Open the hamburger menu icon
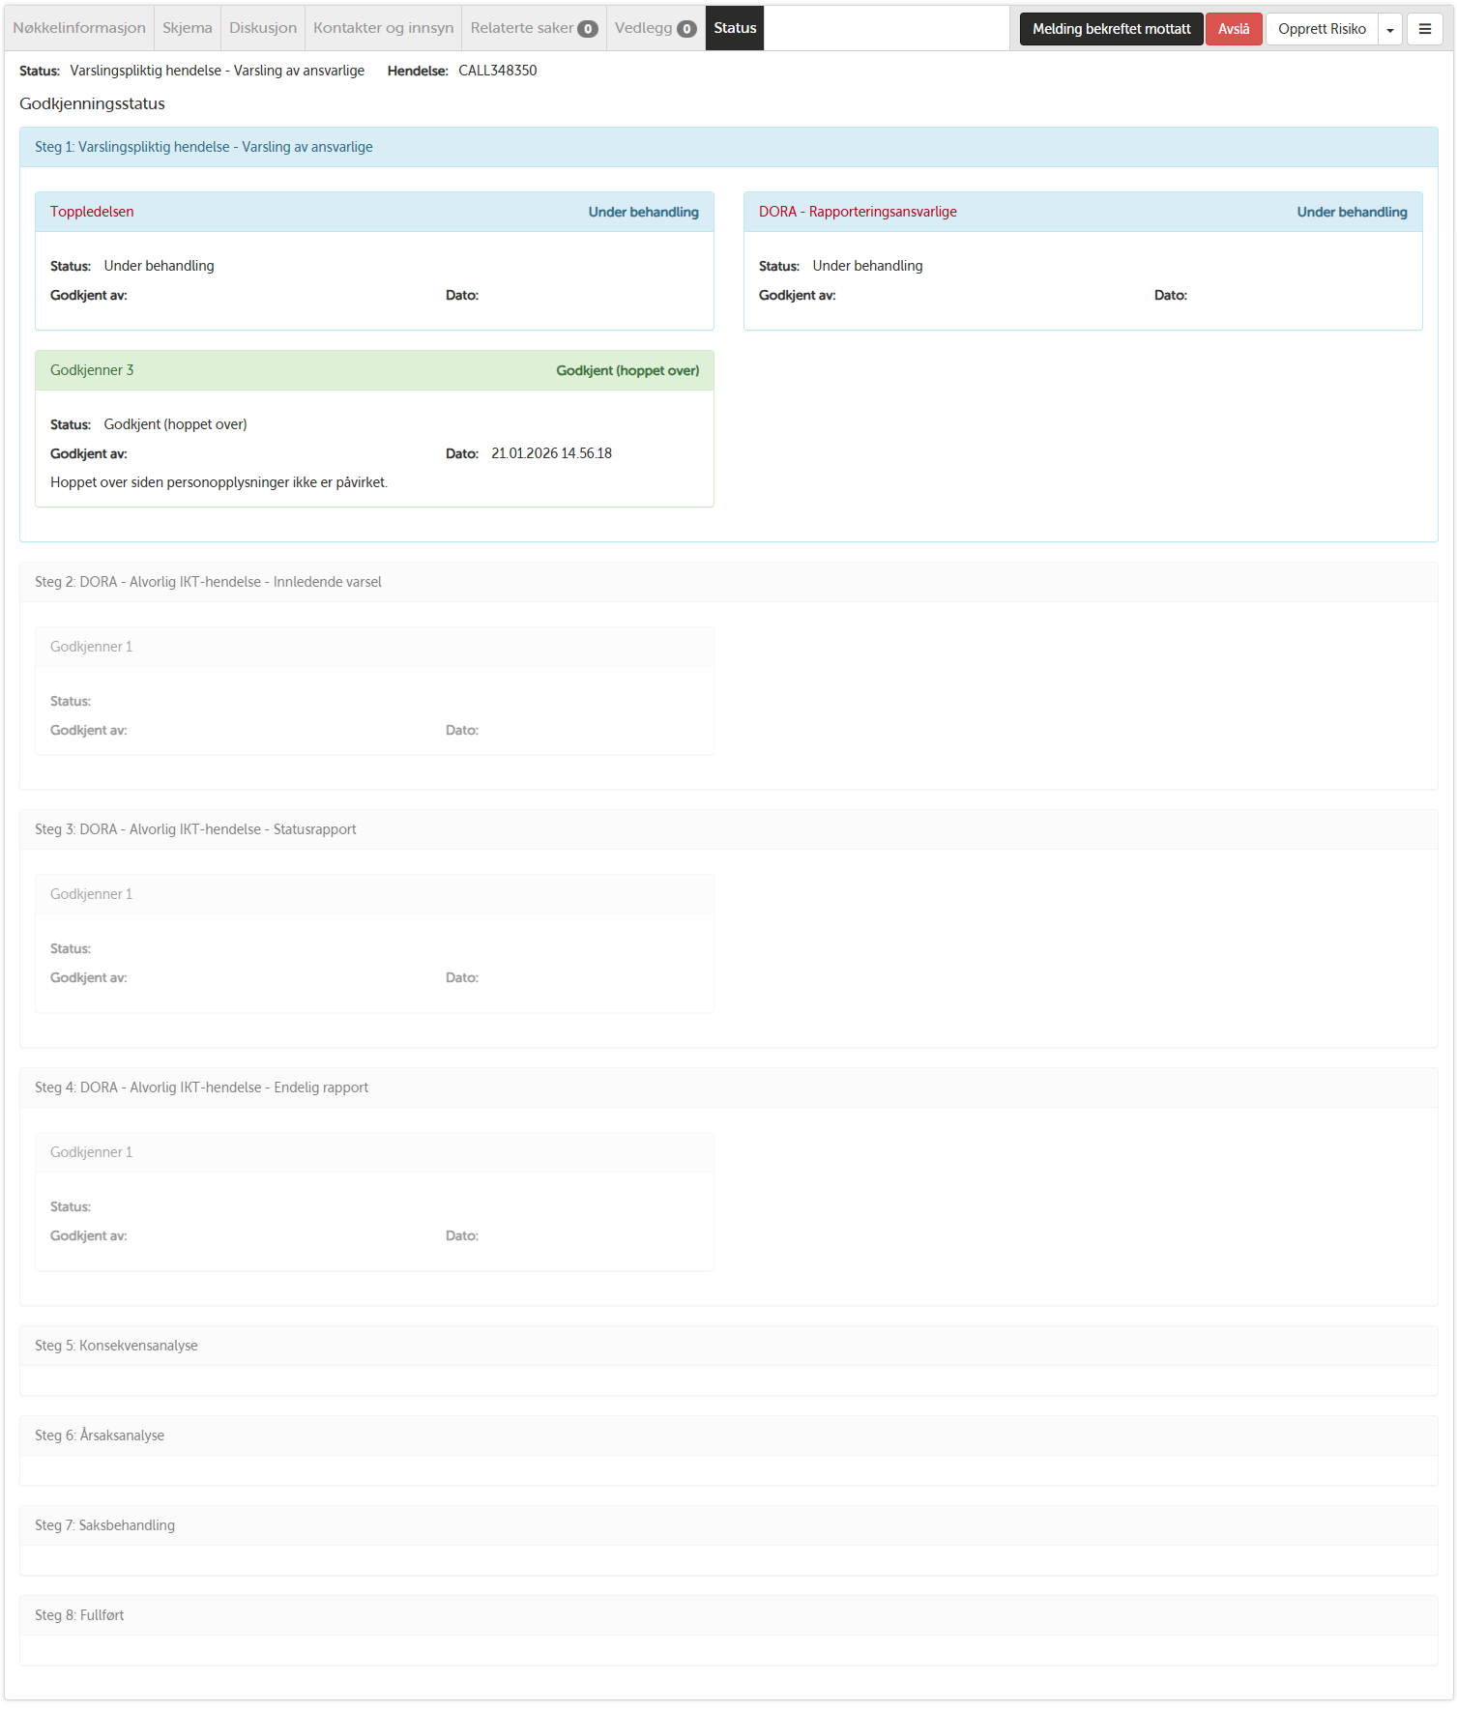This screenshot has width=1457, height=1711. tap(1424, 29)
